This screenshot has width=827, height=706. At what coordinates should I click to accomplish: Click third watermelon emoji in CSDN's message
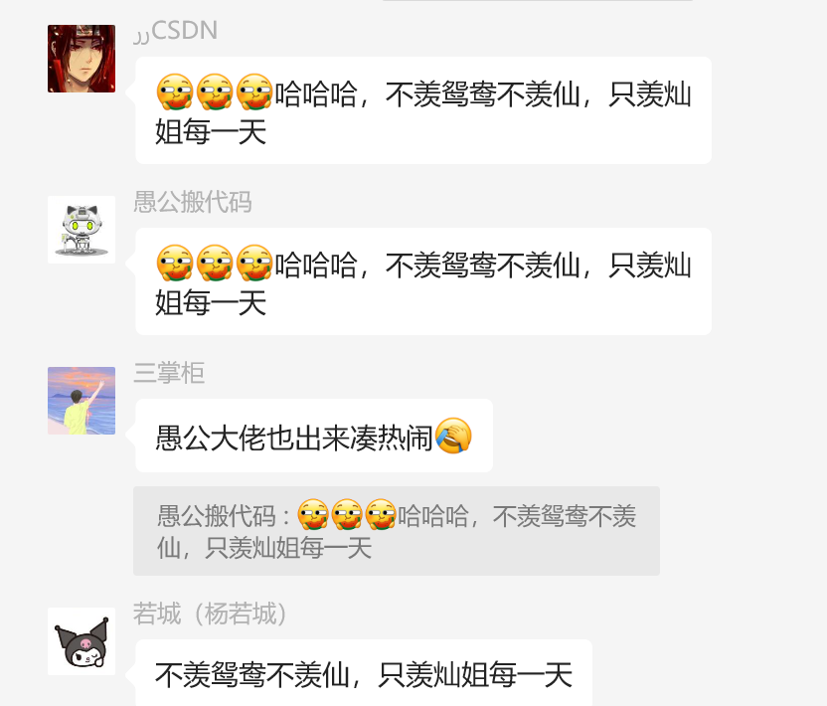[x=254, y=91]
